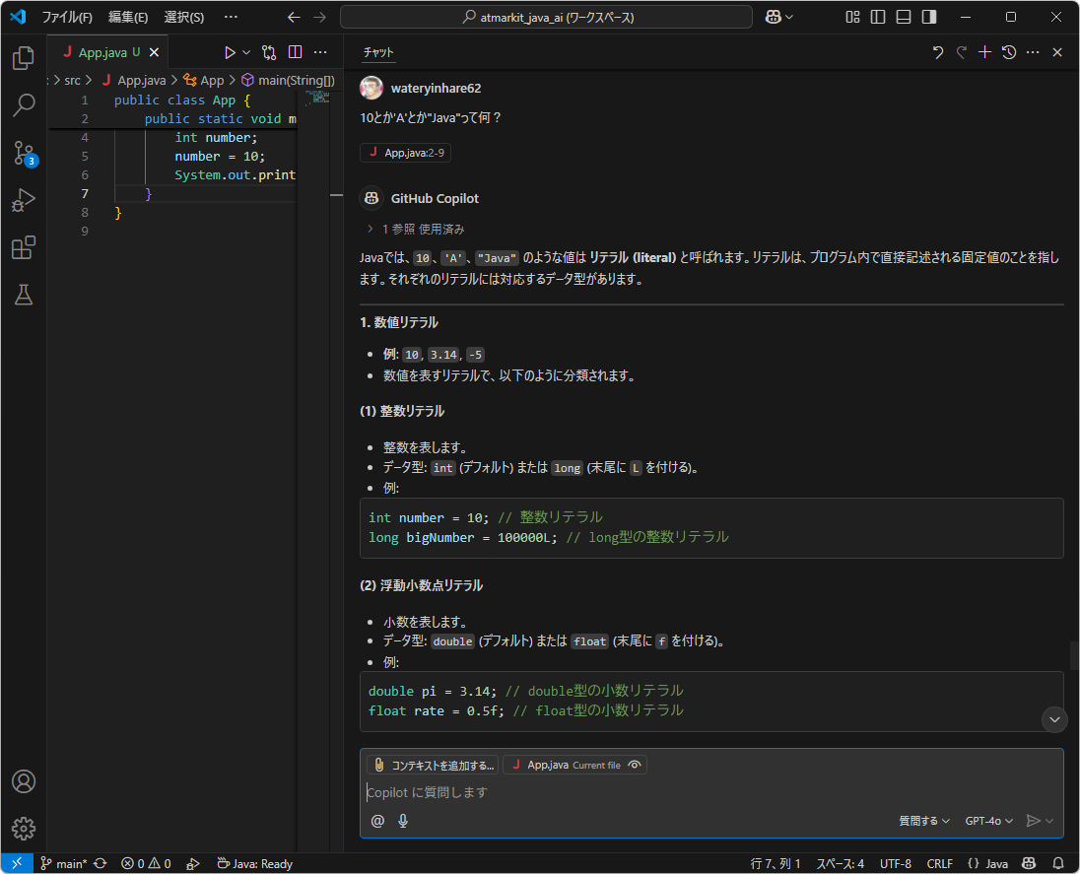This screenshot has width=1080, height=874.
Task: Attach context using the @ mention icon
Action: [x=377, y=820]
